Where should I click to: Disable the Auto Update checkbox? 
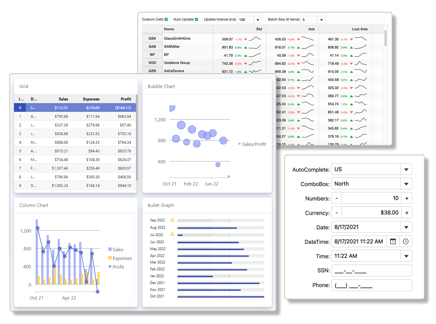(196, 20)
